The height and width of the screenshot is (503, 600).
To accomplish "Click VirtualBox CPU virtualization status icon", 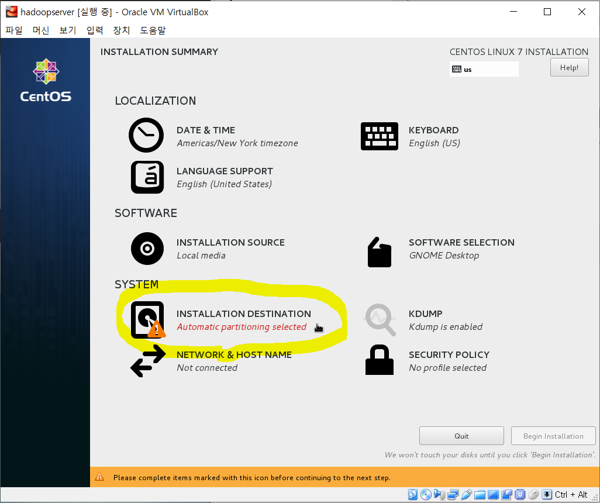I will 520,495.
